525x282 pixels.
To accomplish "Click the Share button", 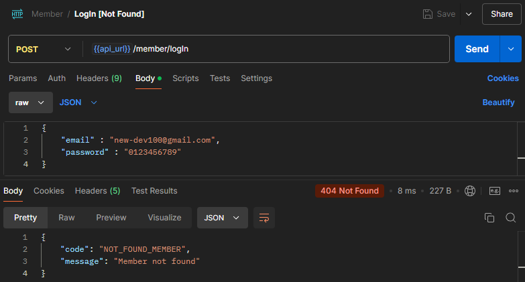I will pos(502,14).
